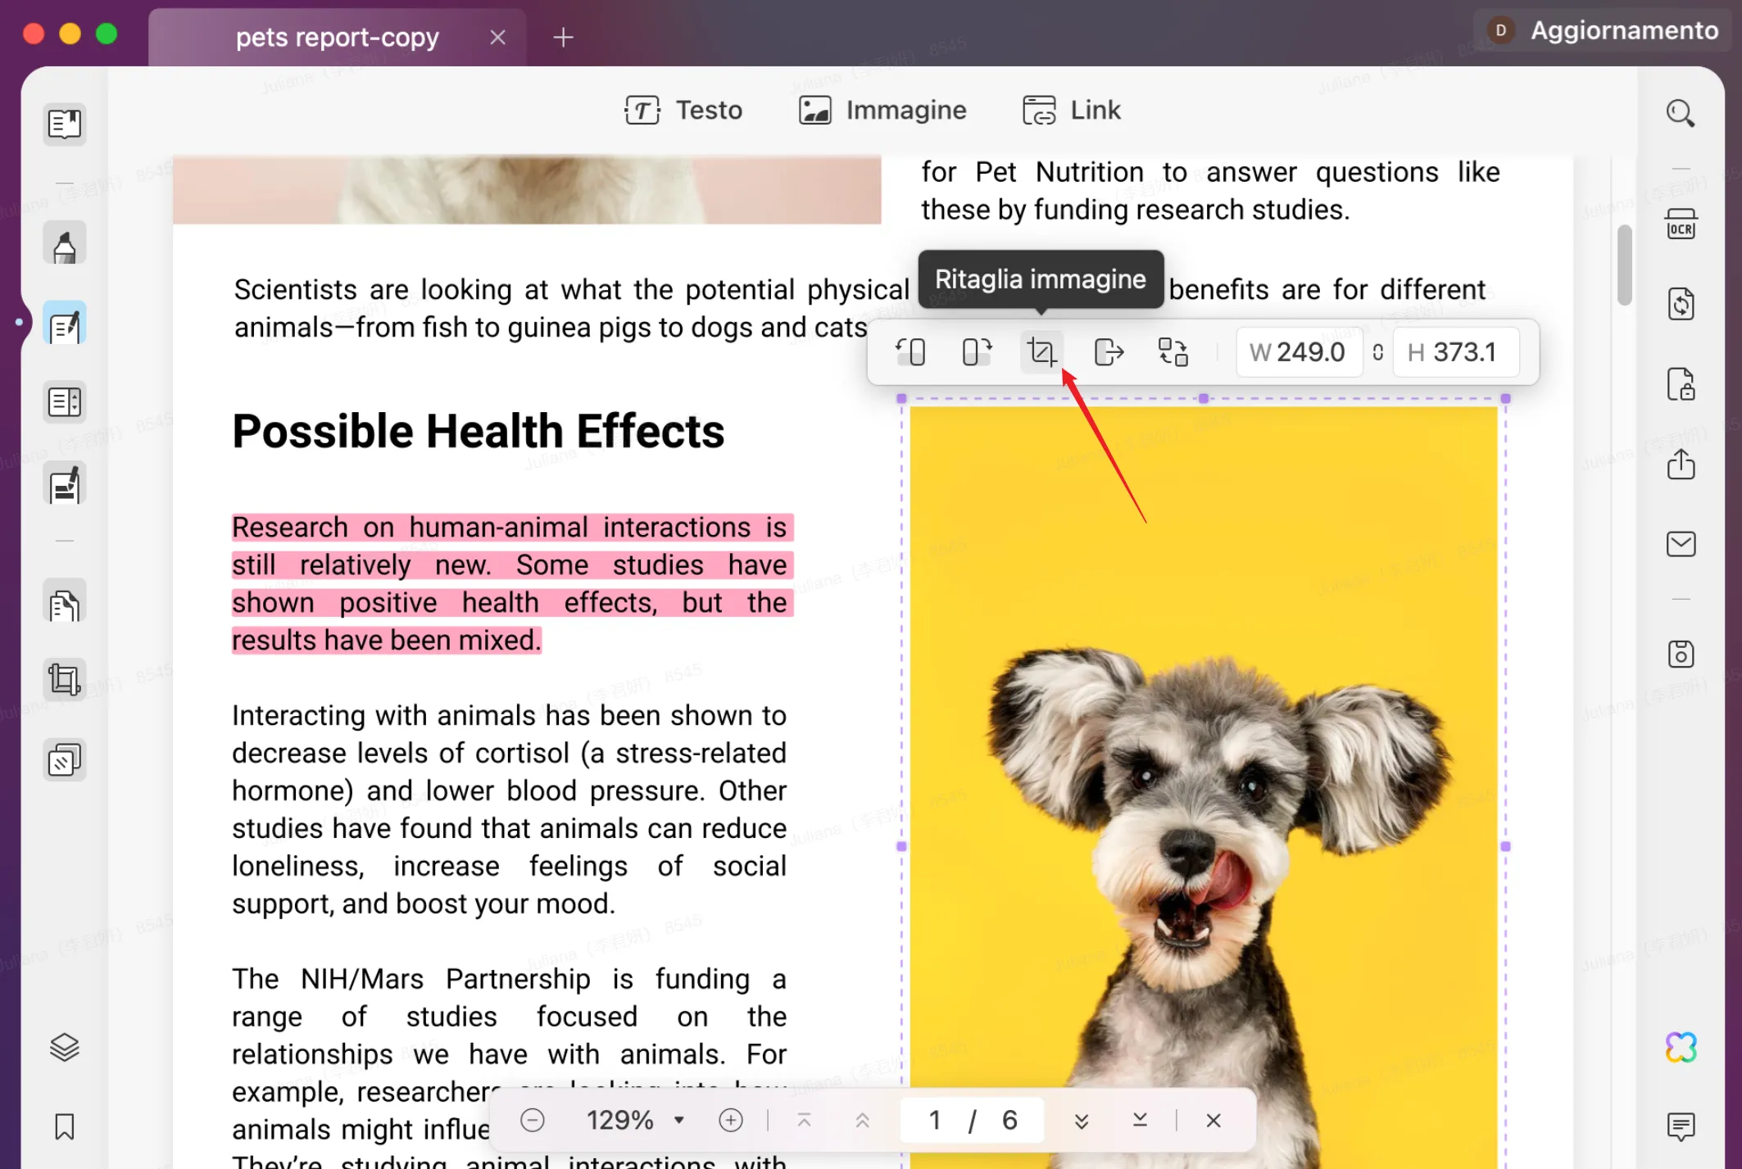The image size is (1742, 1169).
Task: Open the search magnifier
Action: coord(1680,113)
